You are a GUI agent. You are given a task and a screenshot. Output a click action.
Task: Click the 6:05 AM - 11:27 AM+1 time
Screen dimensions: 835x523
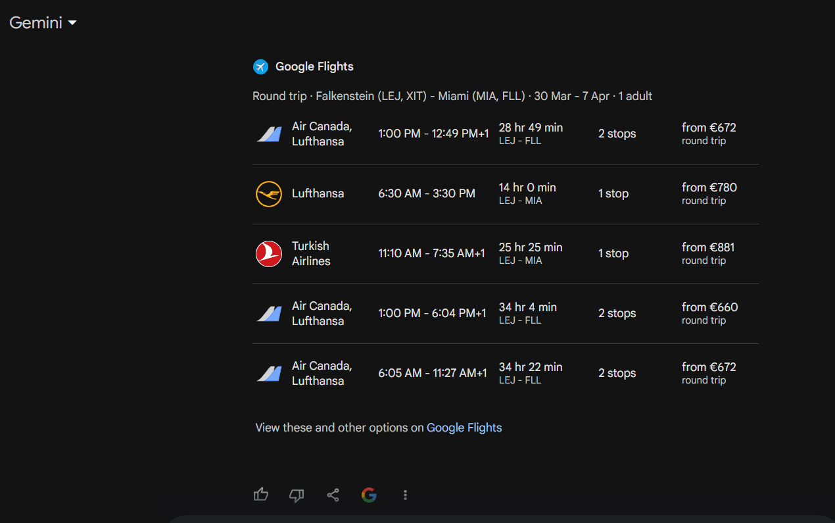(x=433, y=374)
